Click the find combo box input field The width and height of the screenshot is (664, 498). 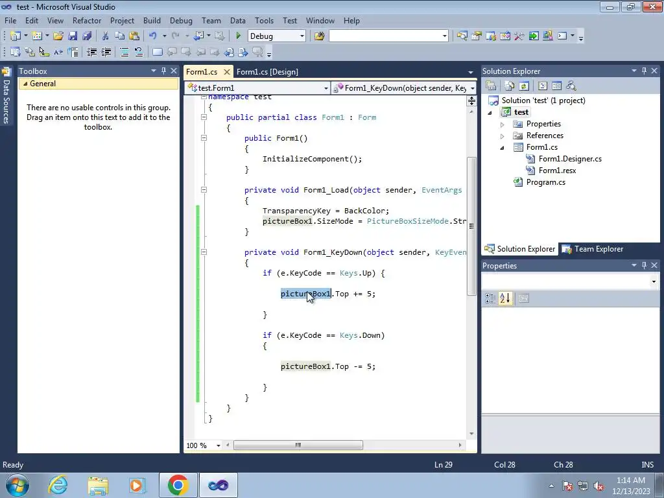[385, 36]
